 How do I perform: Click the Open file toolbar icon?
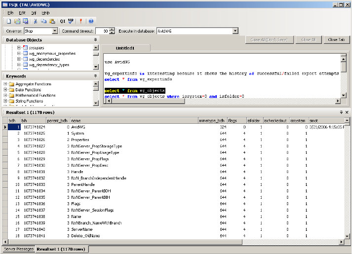[17, 21]
